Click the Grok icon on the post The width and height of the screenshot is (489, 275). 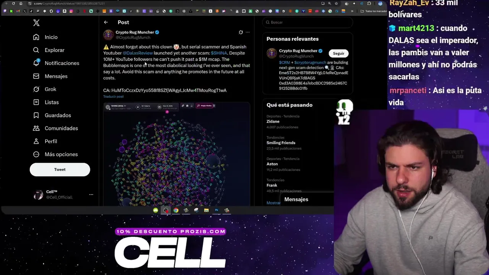(x=241, y=32)
